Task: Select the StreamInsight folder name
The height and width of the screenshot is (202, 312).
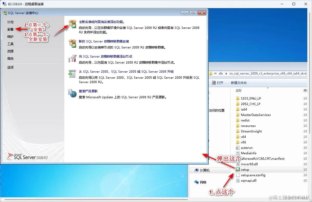Action: [251, 131]
